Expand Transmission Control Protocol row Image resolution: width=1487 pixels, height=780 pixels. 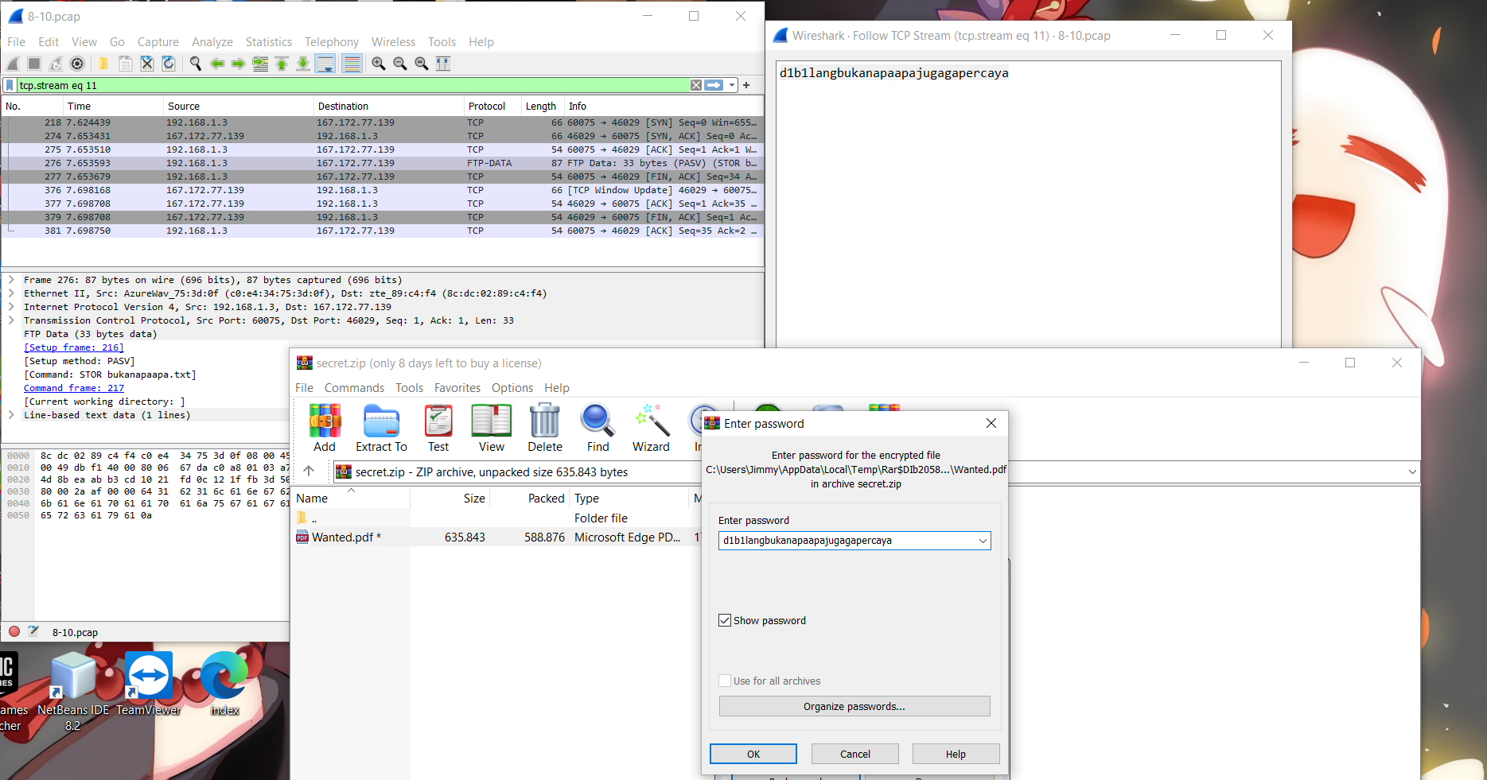(11, 320)
